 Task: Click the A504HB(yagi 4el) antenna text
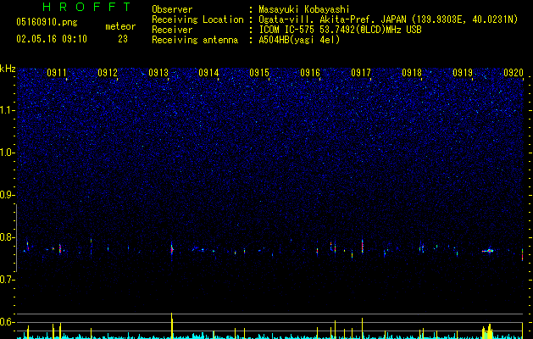pyautogui.click(x=299, y=40)
